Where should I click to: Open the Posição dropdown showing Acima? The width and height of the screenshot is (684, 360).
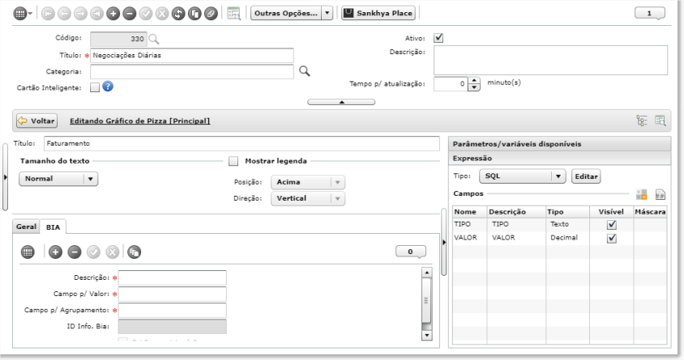308,182
